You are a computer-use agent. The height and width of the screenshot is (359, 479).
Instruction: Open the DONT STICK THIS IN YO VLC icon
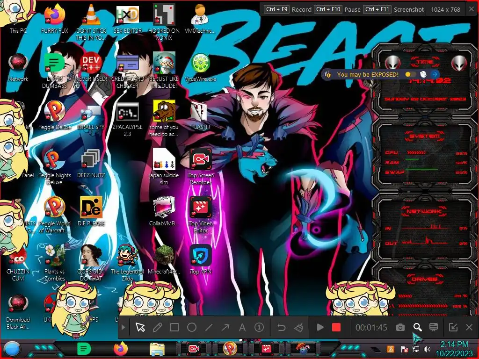[x=91, y=14]
